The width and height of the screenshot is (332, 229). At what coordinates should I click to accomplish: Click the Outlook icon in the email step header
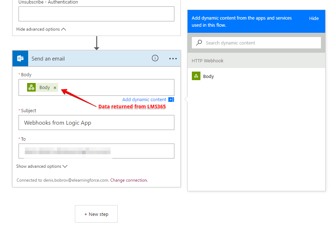(x=20, y=58)
